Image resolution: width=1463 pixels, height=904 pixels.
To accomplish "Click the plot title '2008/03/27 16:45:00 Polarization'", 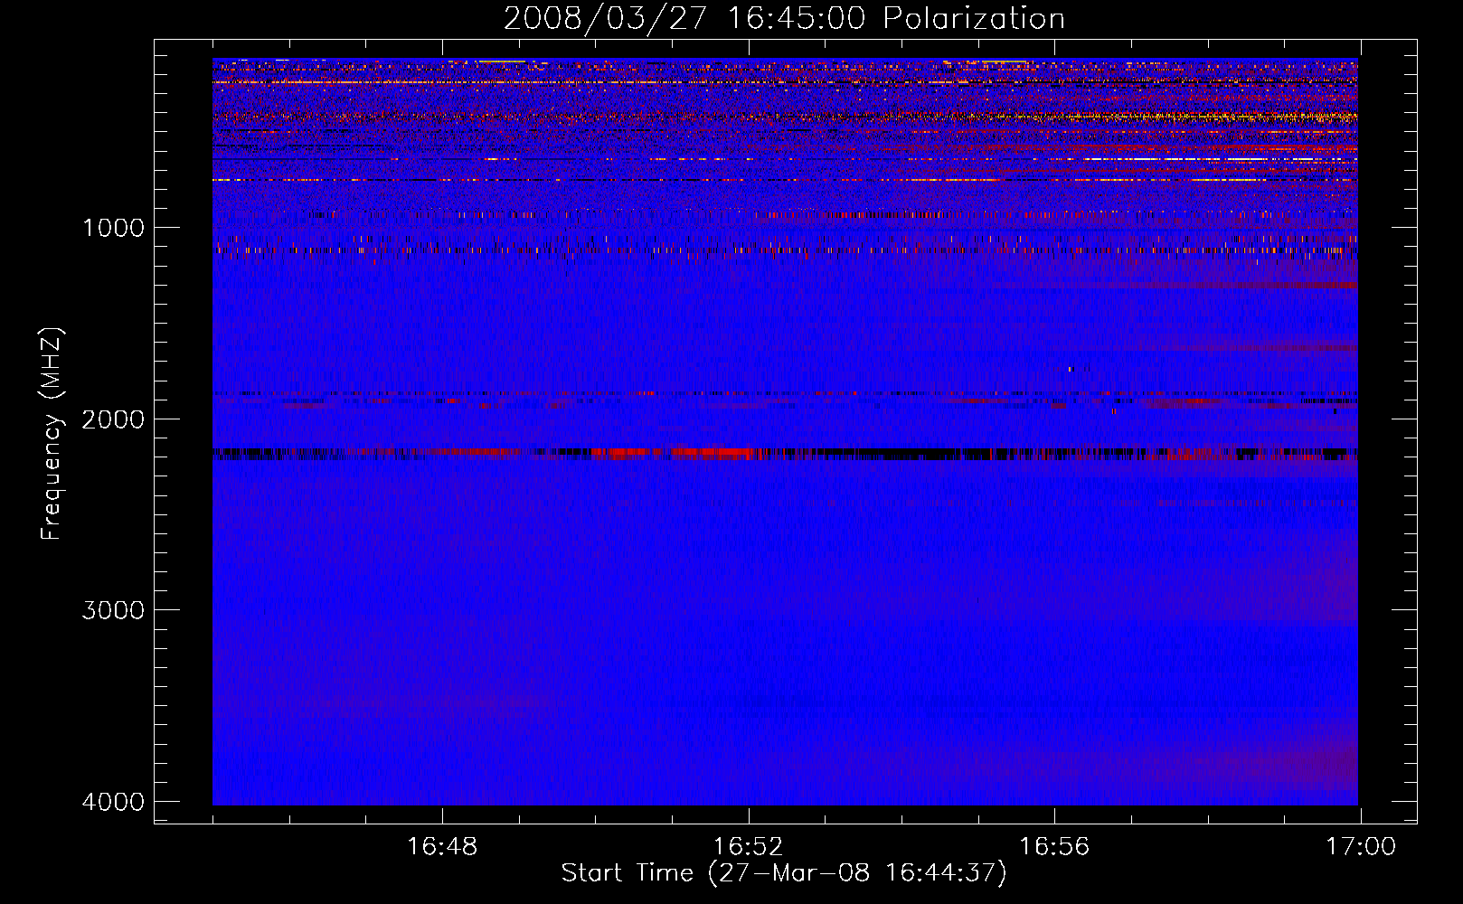I will click(x=784, y=19).
